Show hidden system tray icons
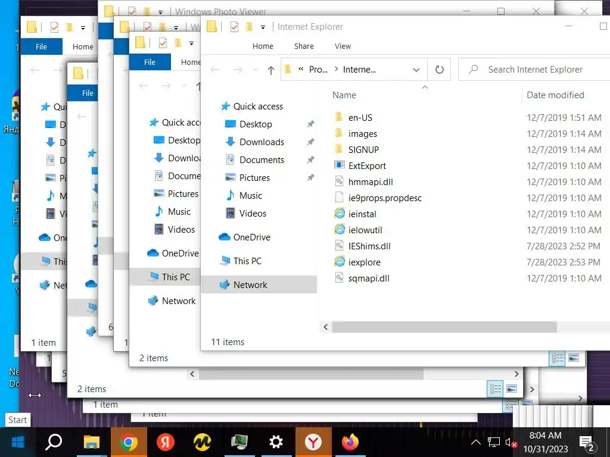The height and width of the screenshot is (457, 610). pos(475,442)
